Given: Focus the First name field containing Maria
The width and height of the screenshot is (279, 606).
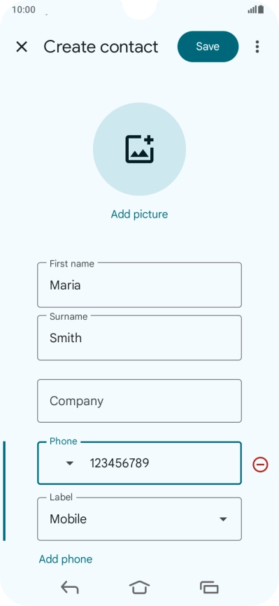Looking at the screenshot, I should click(140, 286).
